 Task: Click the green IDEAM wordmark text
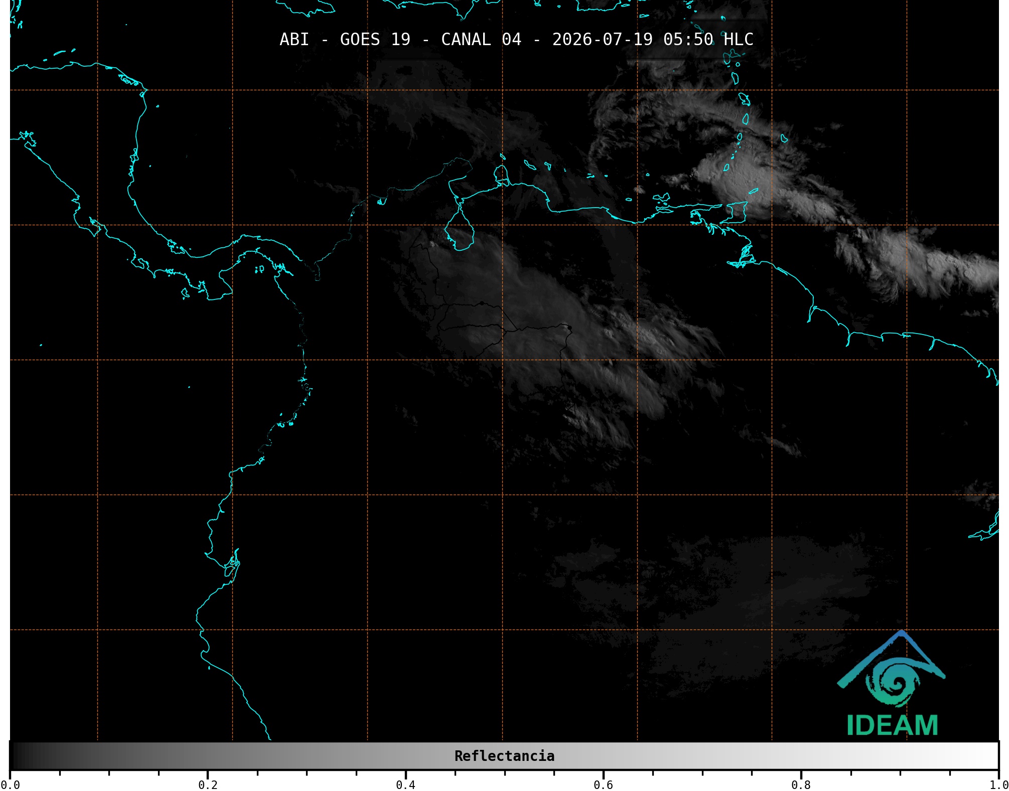point(892,725)
